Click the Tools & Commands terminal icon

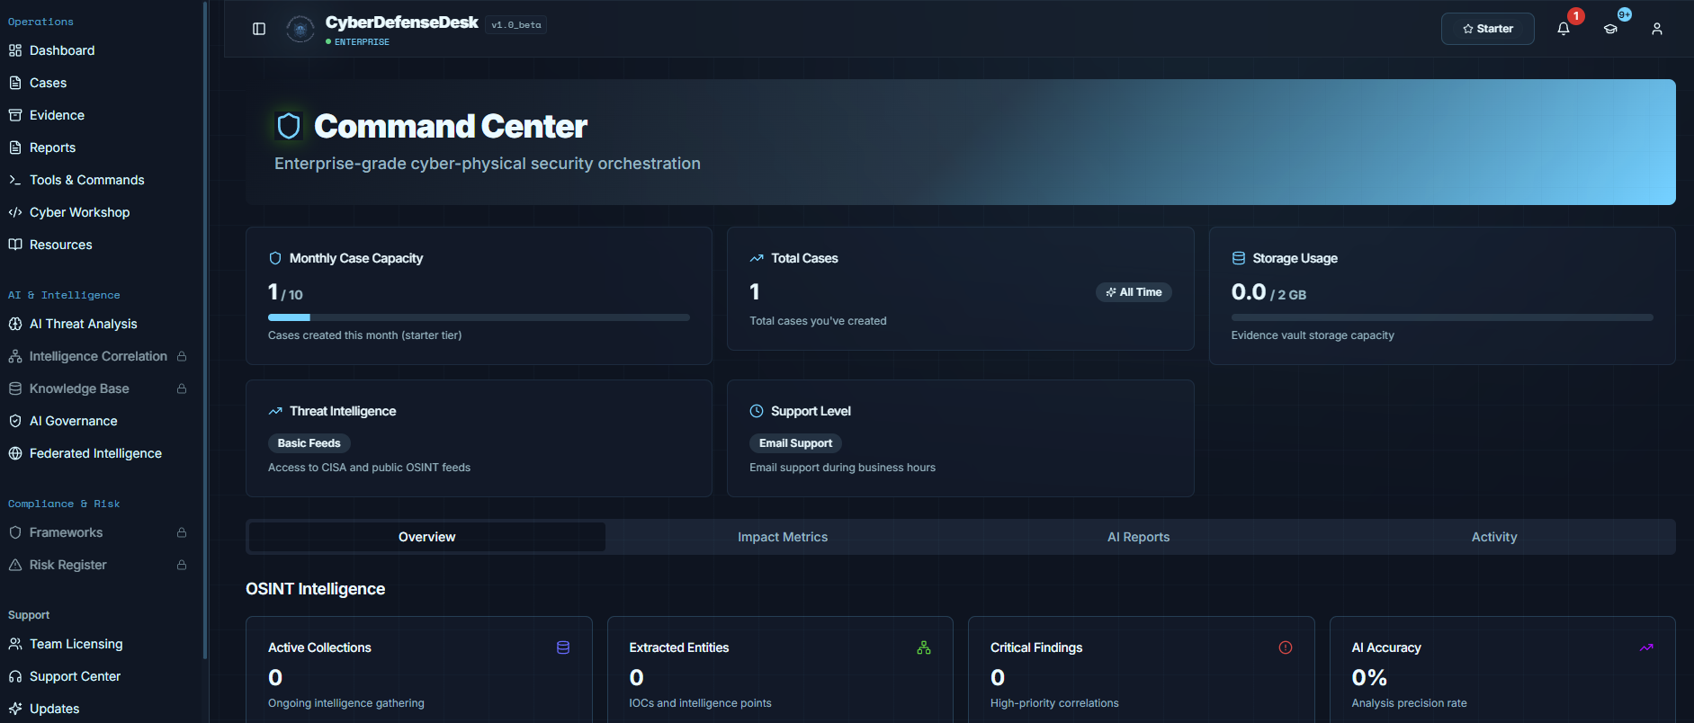point(15,180)
